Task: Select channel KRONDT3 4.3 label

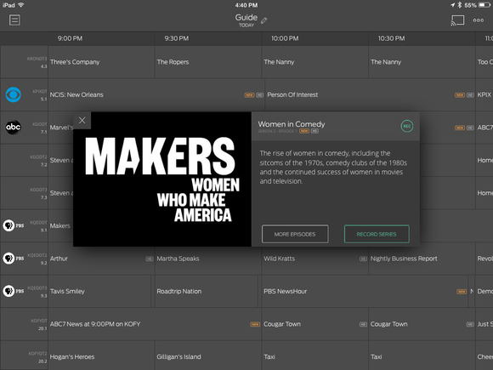Action: pos(37,62)
